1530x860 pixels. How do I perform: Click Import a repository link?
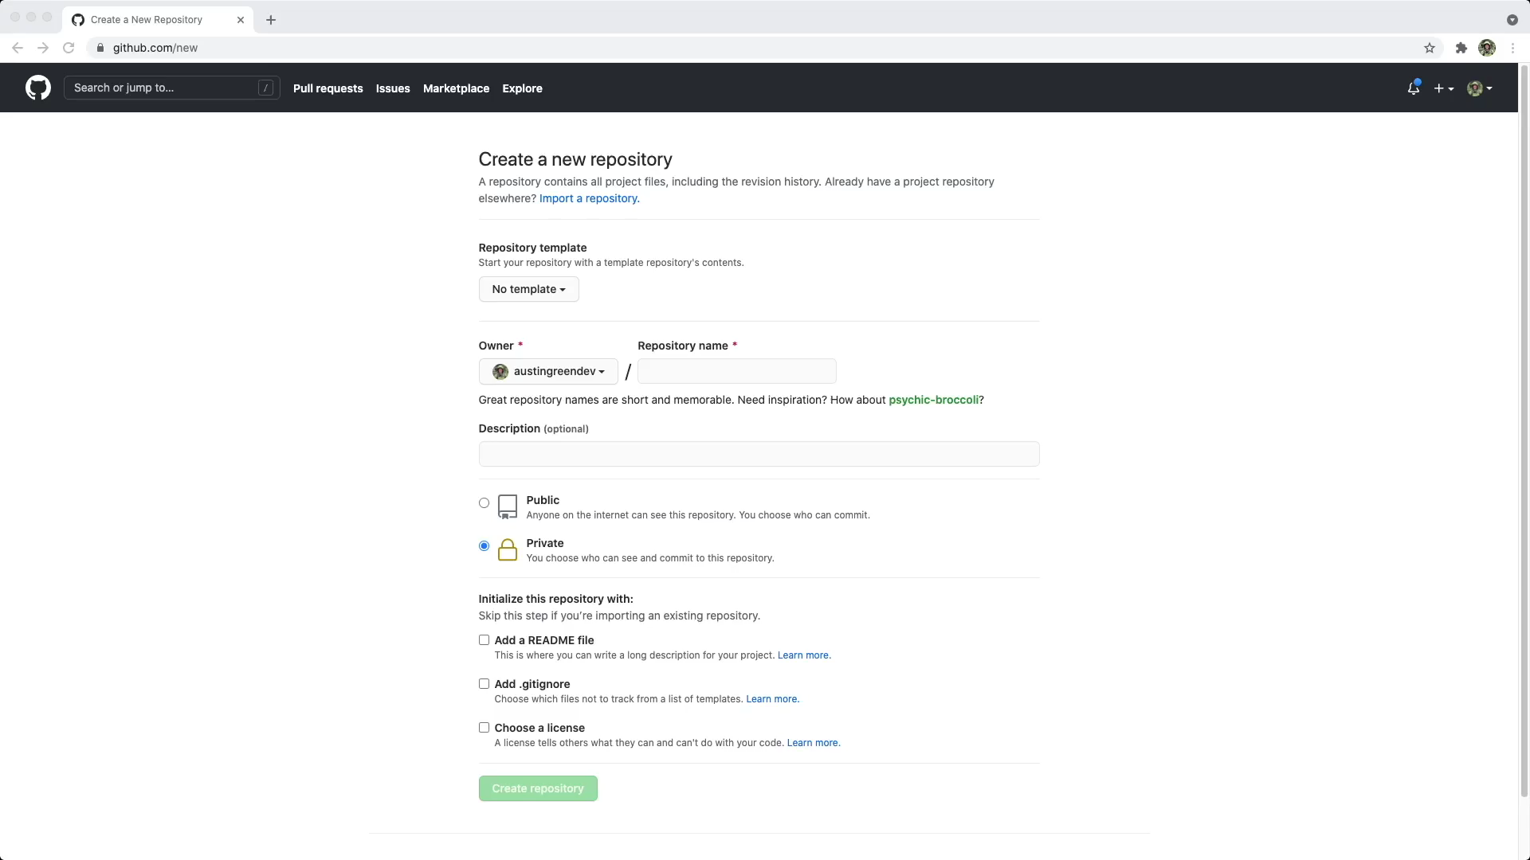coord(589,198)
